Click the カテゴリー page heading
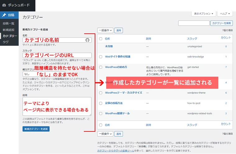The image size is (236, 154). coord(33,17)
